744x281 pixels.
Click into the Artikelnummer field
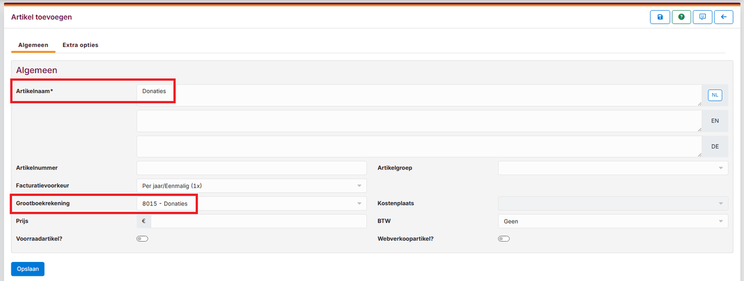[252, 168]
